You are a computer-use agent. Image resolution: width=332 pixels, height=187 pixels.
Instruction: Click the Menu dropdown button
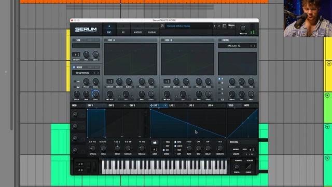pos(231,26)
